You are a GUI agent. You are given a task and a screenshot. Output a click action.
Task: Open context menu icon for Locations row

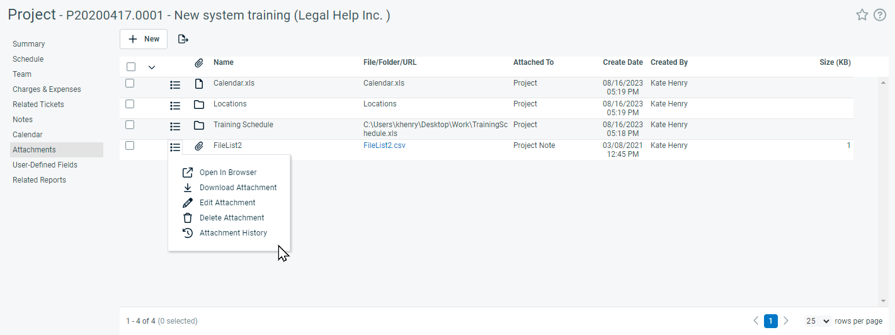[x=175, y=105]
